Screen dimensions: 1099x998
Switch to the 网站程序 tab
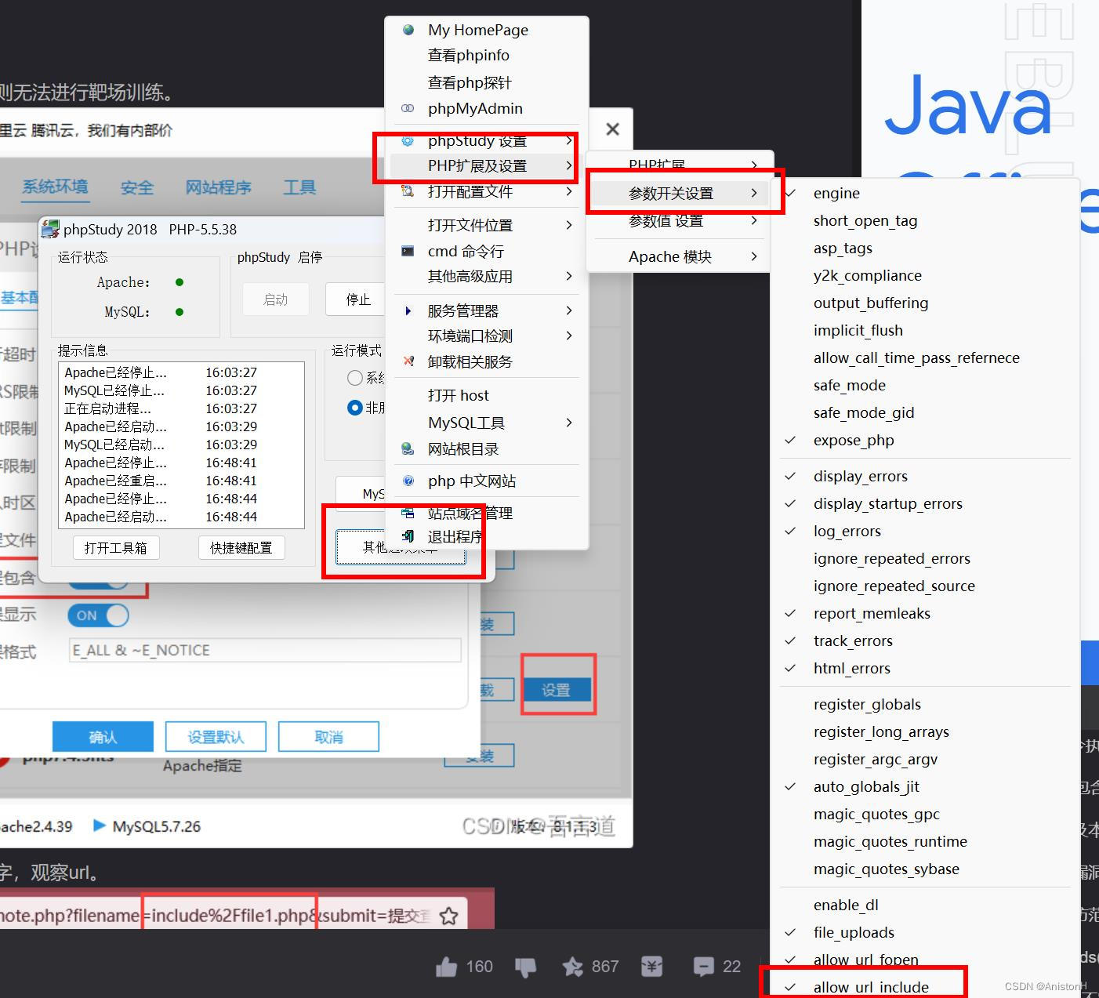[218, 187]
